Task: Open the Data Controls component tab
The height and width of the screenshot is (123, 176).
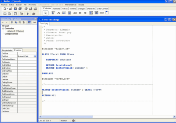Action: [102, 9]
